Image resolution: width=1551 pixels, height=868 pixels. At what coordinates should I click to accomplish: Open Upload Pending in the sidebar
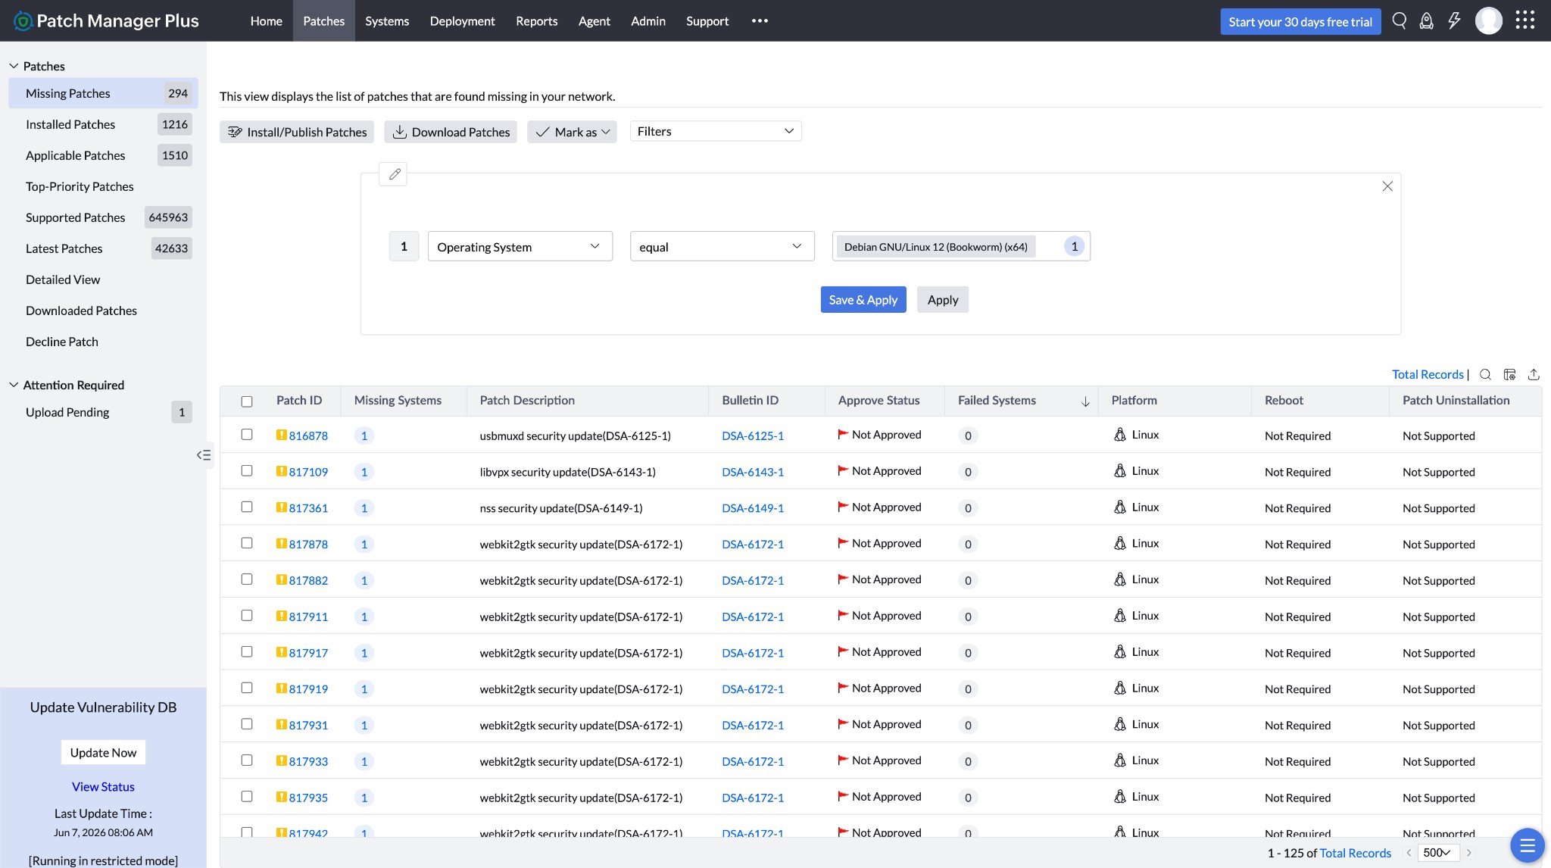103,412
